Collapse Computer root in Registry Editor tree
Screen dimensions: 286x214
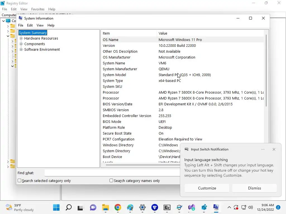coord(3,21)
